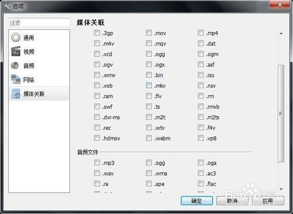This screenshot has height=214, width=293.
Task: Confirm with the 确定 button
Action: [197, 201]
